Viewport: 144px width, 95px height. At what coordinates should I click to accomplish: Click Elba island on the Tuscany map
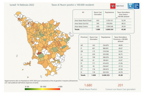tap(27, 63)
